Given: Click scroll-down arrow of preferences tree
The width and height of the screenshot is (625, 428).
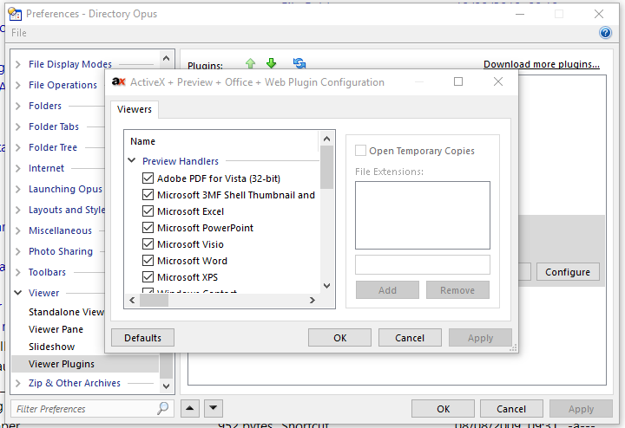Looking at the screenshot, I should (x=166, y=386).
